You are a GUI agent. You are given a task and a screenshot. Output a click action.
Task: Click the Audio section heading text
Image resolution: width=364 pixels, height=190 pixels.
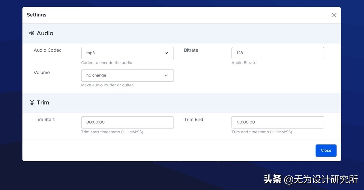45,33
